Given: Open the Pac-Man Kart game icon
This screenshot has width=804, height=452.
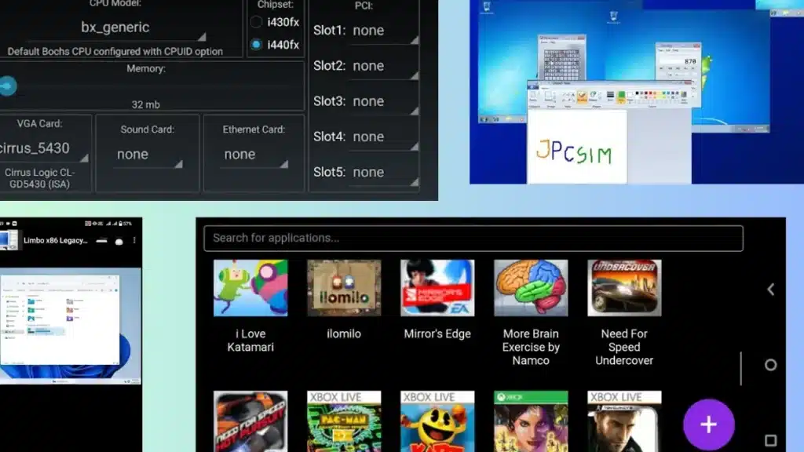Looking at the screenshot, I should coord(437,421).
